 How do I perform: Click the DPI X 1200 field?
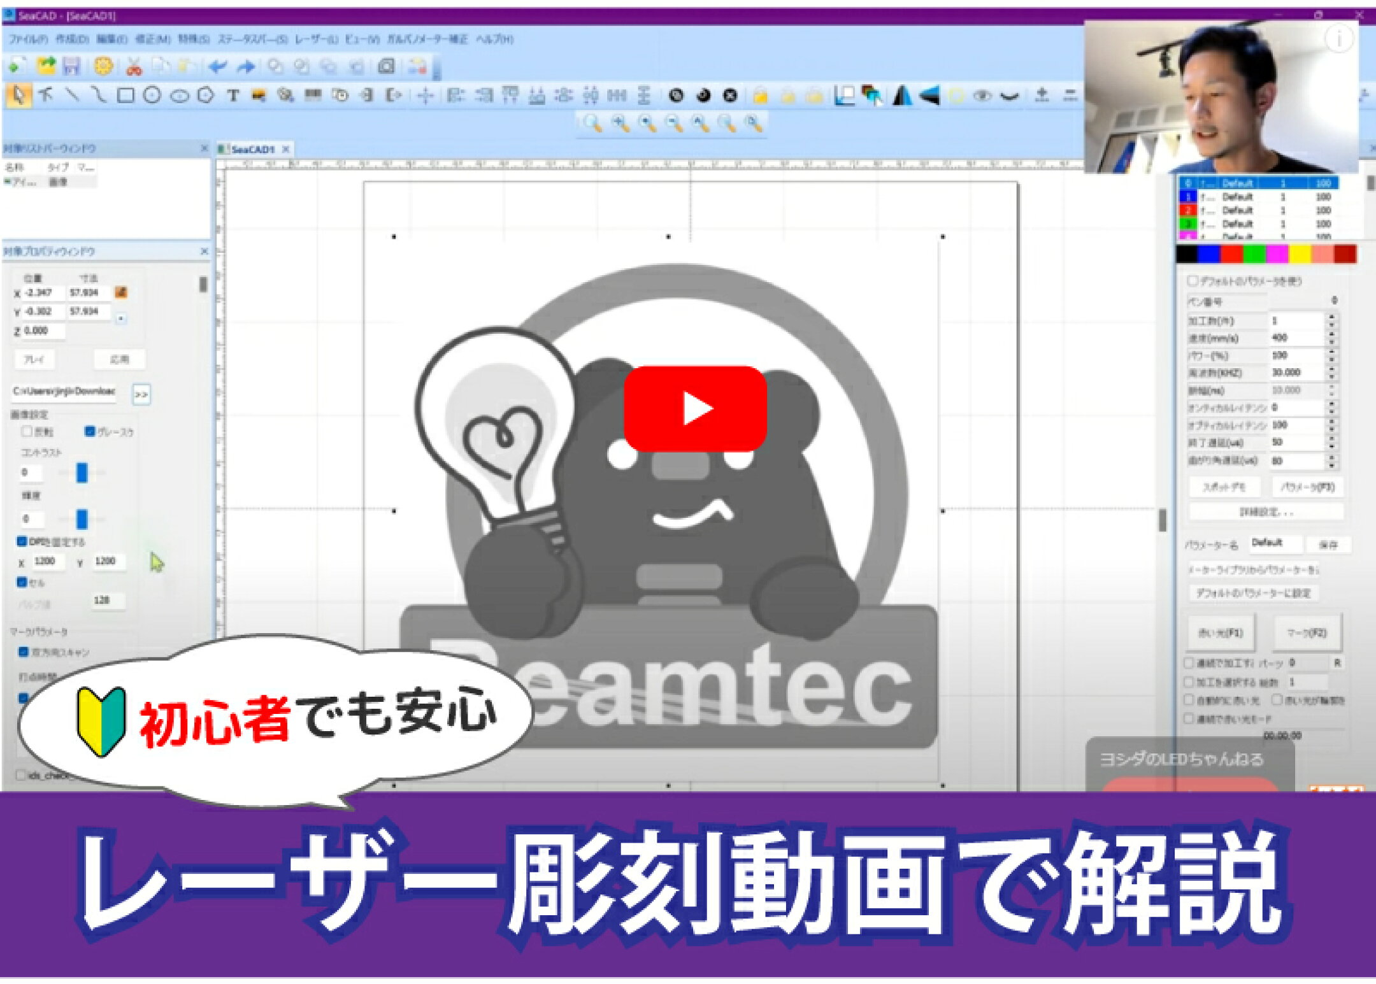click(48, 561)
